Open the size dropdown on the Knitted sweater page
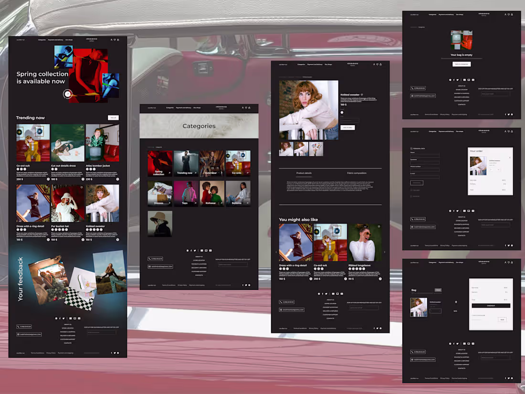The width and height of the screenshot is (525, 394). [x=350, y=120]
